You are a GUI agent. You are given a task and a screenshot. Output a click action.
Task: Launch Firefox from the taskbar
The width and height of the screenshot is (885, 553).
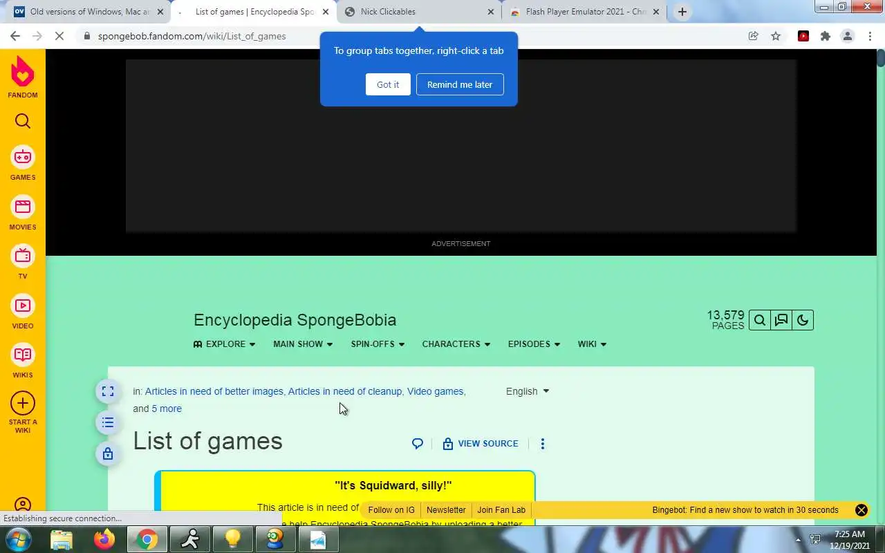click(104, 539)
